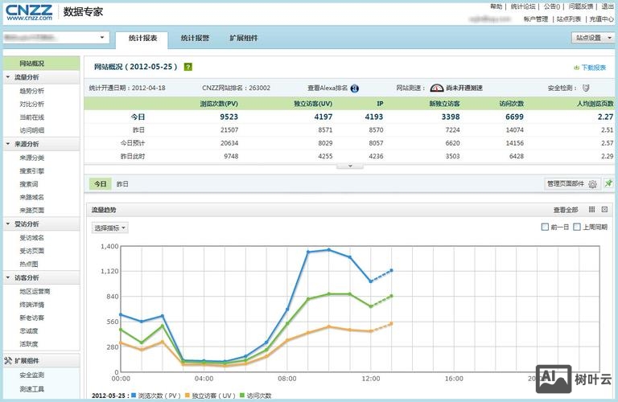The image size is (618, 402).
Task: Open 测速工具 in the sidebar
Action: pyautogui.click(x=32, y=389)
